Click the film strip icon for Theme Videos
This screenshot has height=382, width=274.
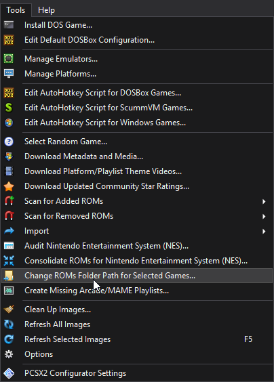9,171
